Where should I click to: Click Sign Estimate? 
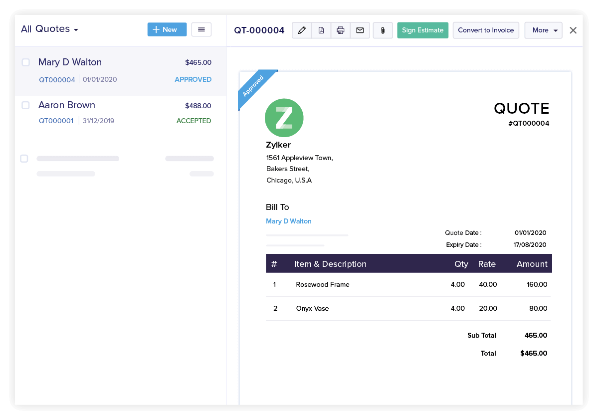tap(422, 30)
